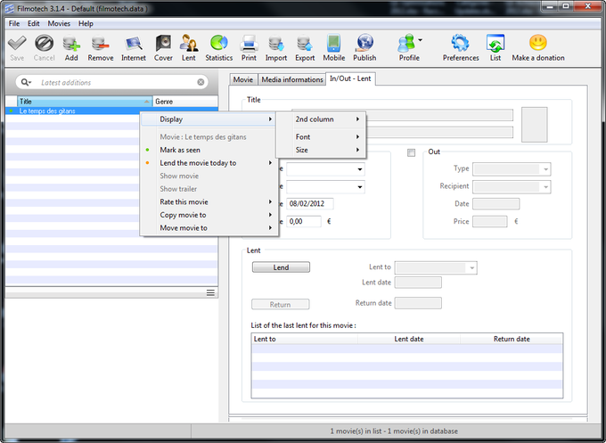Click the Cover toolbar icon
This screenshot has width=606, height=443.
pyautogui.click(x=163, y=43)
